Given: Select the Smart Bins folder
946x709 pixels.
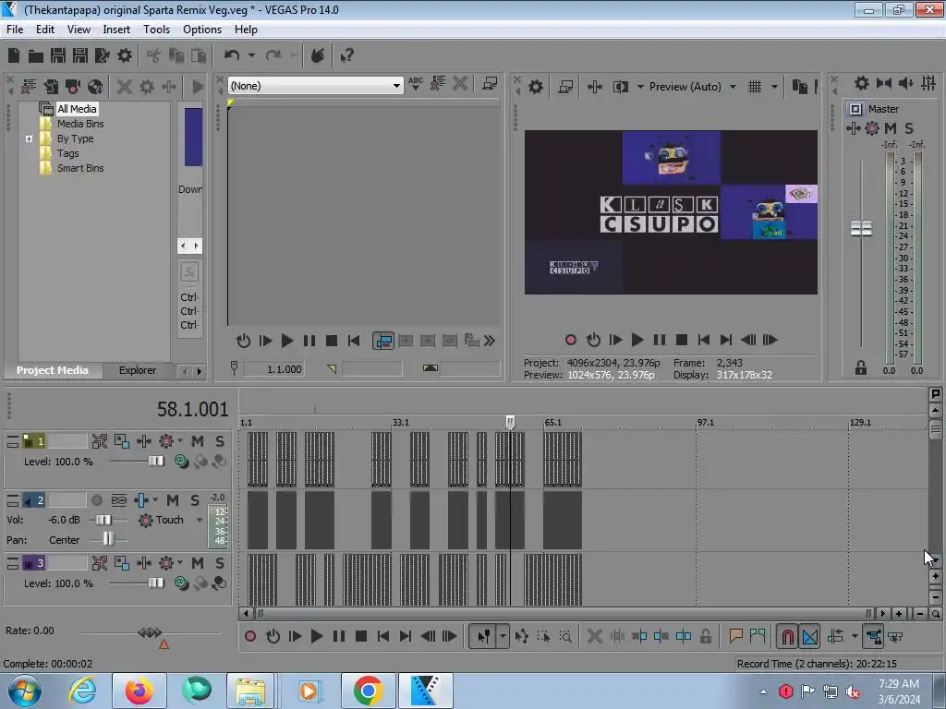Looking at the screenshot, I should pyautogui.click(x=80, y=168).
